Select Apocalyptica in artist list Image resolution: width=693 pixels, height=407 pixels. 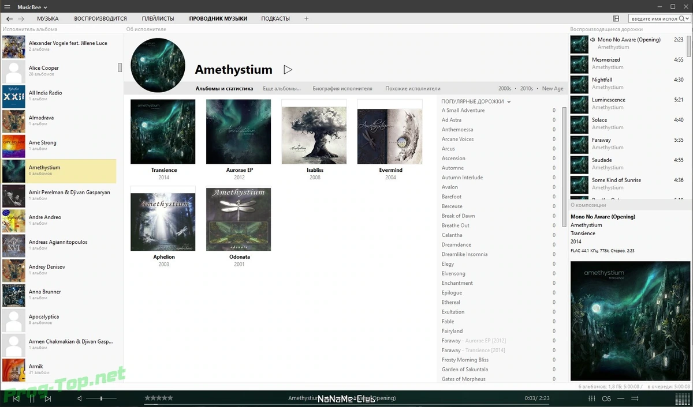coord(59,320)
